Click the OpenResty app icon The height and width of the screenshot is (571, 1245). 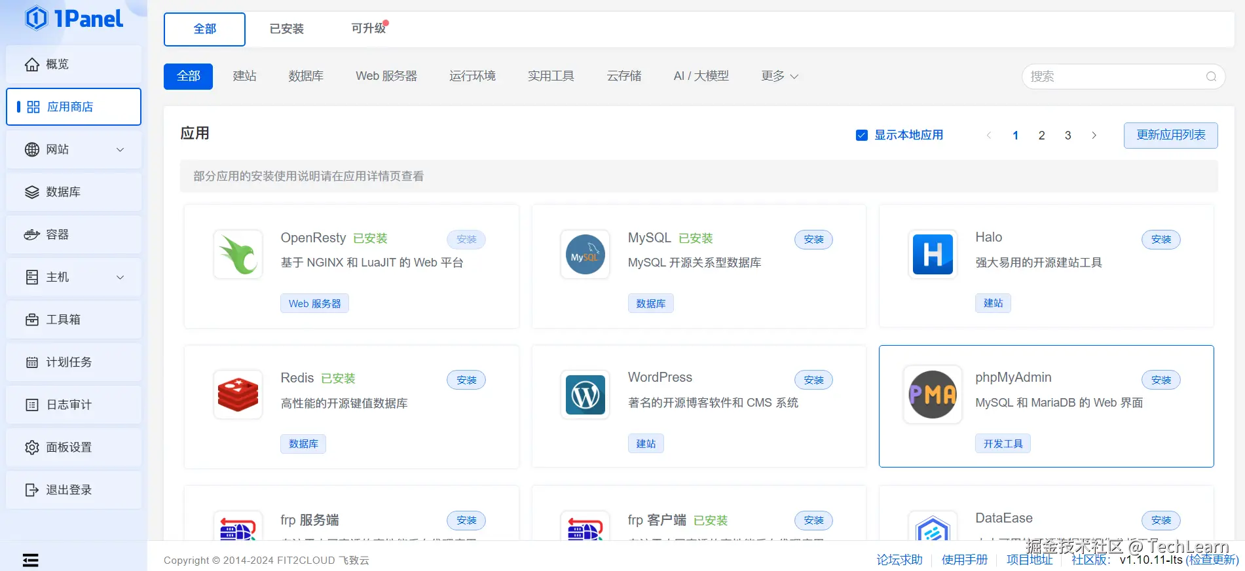click(x=238, y=255)
